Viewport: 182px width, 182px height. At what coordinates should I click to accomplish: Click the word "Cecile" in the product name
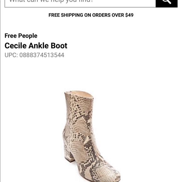tap(16, 45)
